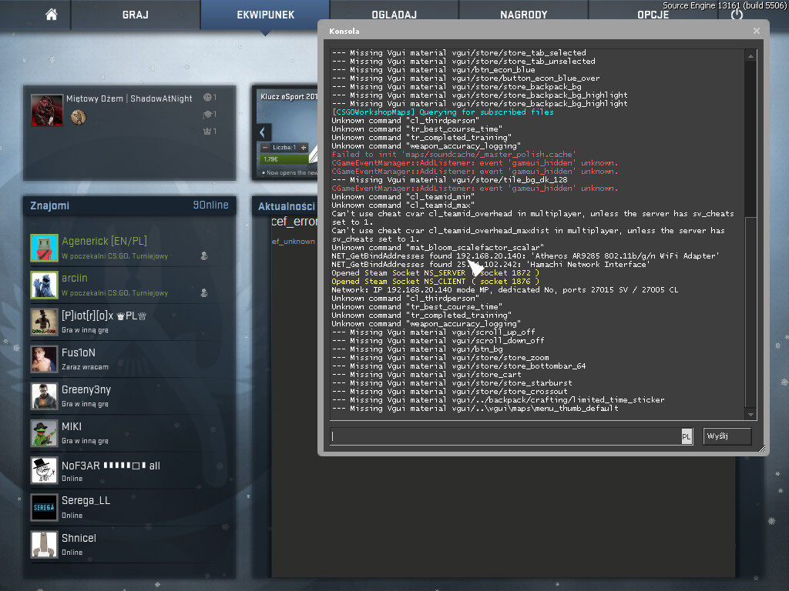This screenshot has width=789, height=591.
Task: Increase item quantity with plus button
Action: pos(304,147)
